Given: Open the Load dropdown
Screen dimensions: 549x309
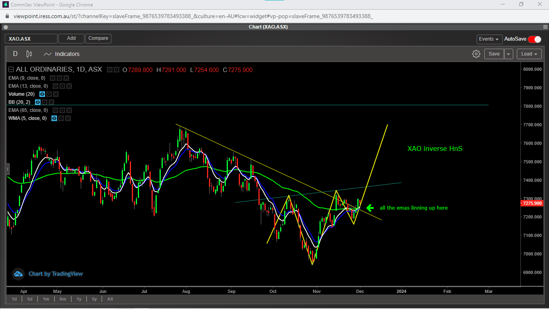Looking at the screenshot, I should click(529, 54).
